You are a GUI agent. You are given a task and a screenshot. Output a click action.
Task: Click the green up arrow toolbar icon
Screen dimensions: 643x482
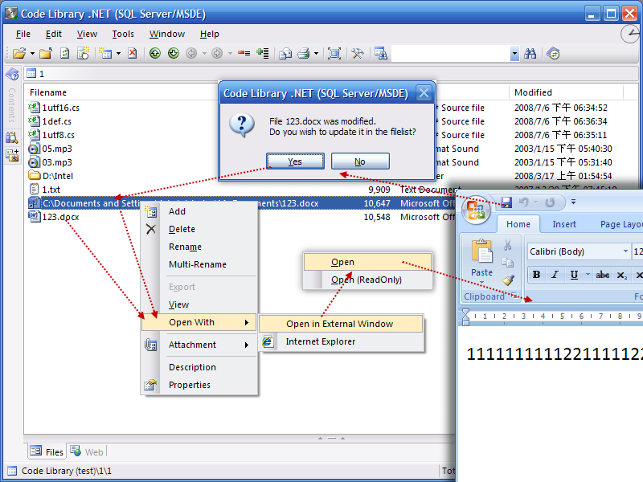pos(155,53)
